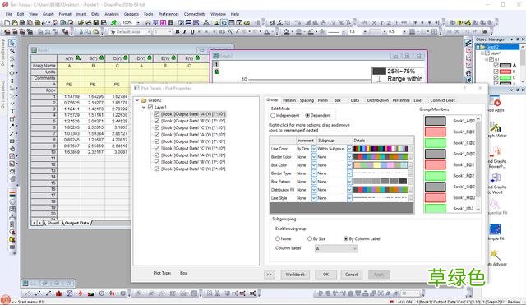Click the Bold formatting icon
The height and width of the screenshot is (305, 526).
178,31
